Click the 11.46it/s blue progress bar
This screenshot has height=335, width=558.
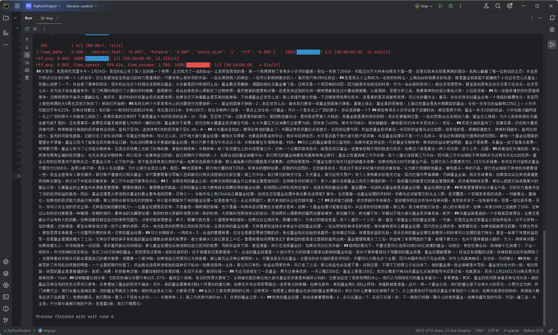click(x=308, y=52)
